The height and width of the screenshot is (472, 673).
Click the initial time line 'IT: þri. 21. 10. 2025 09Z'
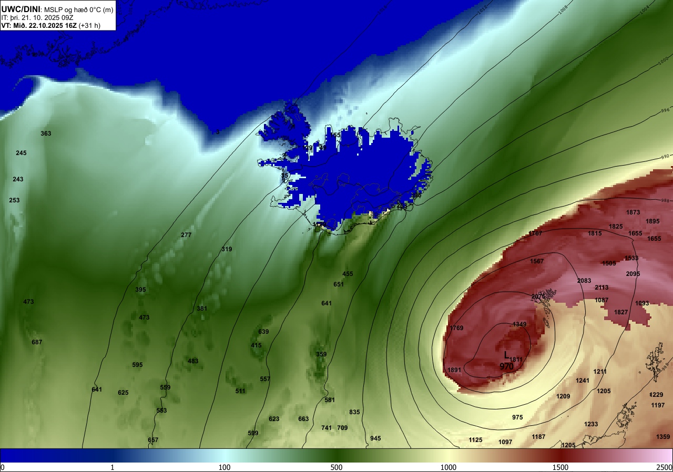pos(37,17)
